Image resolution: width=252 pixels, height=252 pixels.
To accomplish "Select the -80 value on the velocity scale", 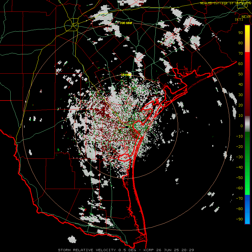I will 239,209.
